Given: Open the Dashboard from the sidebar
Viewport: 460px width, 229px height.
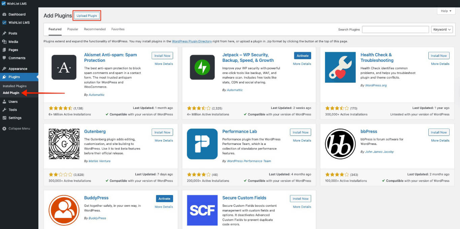Looking at the screenshot, I should tap(18, 14).
